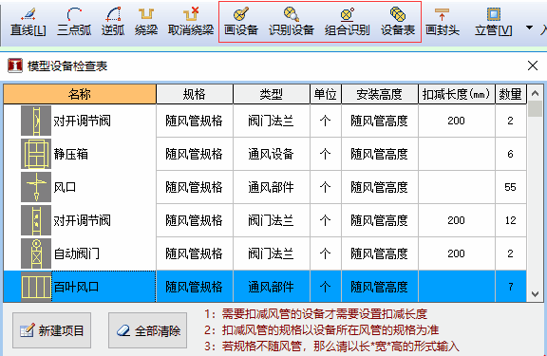Screen dimensions: 547x356
Task: Click the 绕梁 beam bypass tool
Action: [x=146, y=23]
